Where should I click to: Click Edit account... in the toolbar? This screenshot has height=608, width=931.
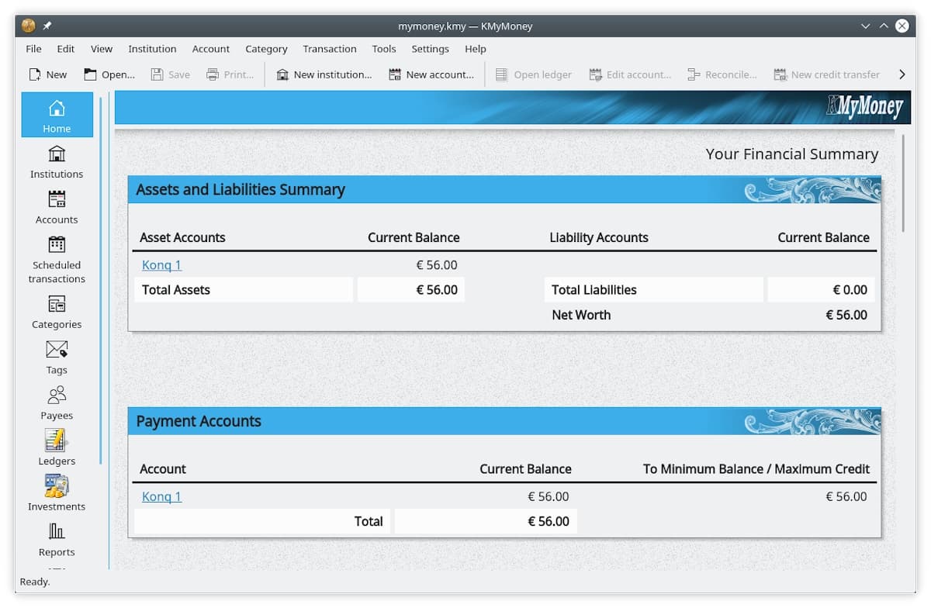630,74
